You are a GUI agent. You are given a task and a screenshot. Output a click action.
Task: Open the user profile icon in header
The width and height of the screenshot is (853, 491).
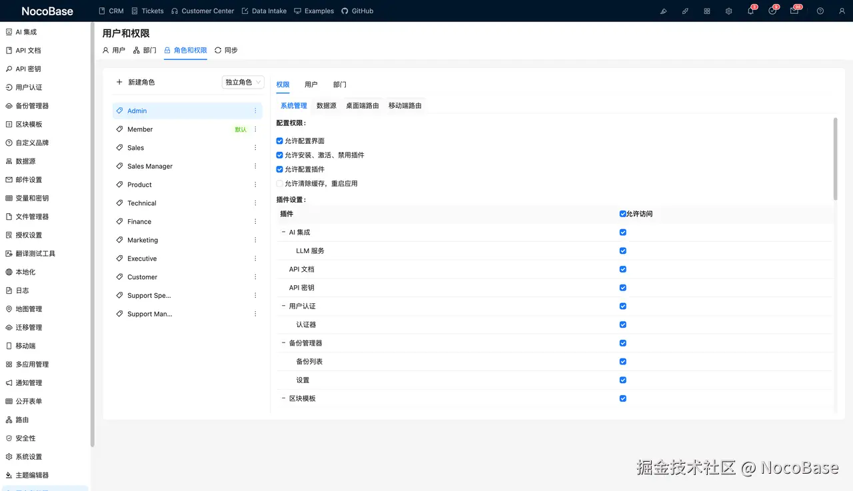point(842,11)
